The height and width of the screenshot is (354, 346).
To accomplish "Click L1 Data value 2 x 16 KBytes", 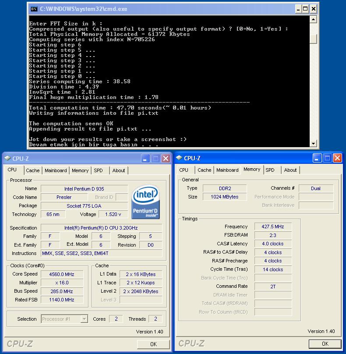I will [141, 274].
